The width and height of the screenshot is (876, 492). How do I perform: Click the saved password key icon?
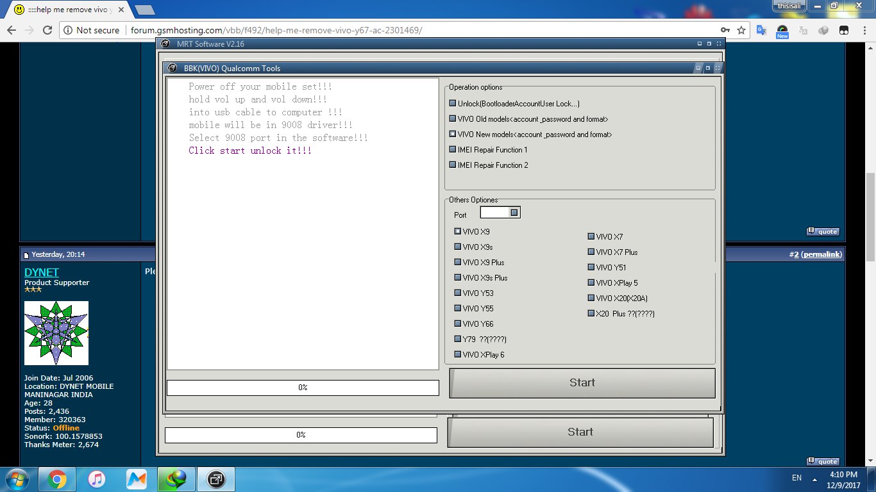tap(725, 30)
